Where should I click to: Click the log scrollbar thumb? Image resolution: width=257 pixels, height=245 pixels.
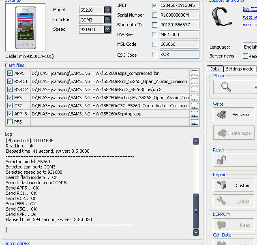[196, 211]
